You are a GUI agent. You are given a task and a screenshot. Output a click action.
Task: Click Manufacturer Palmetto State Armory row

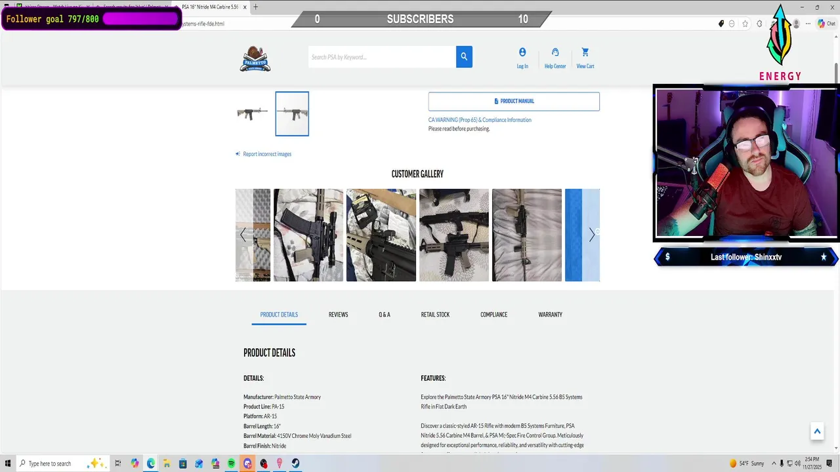[x=282, y=397]
